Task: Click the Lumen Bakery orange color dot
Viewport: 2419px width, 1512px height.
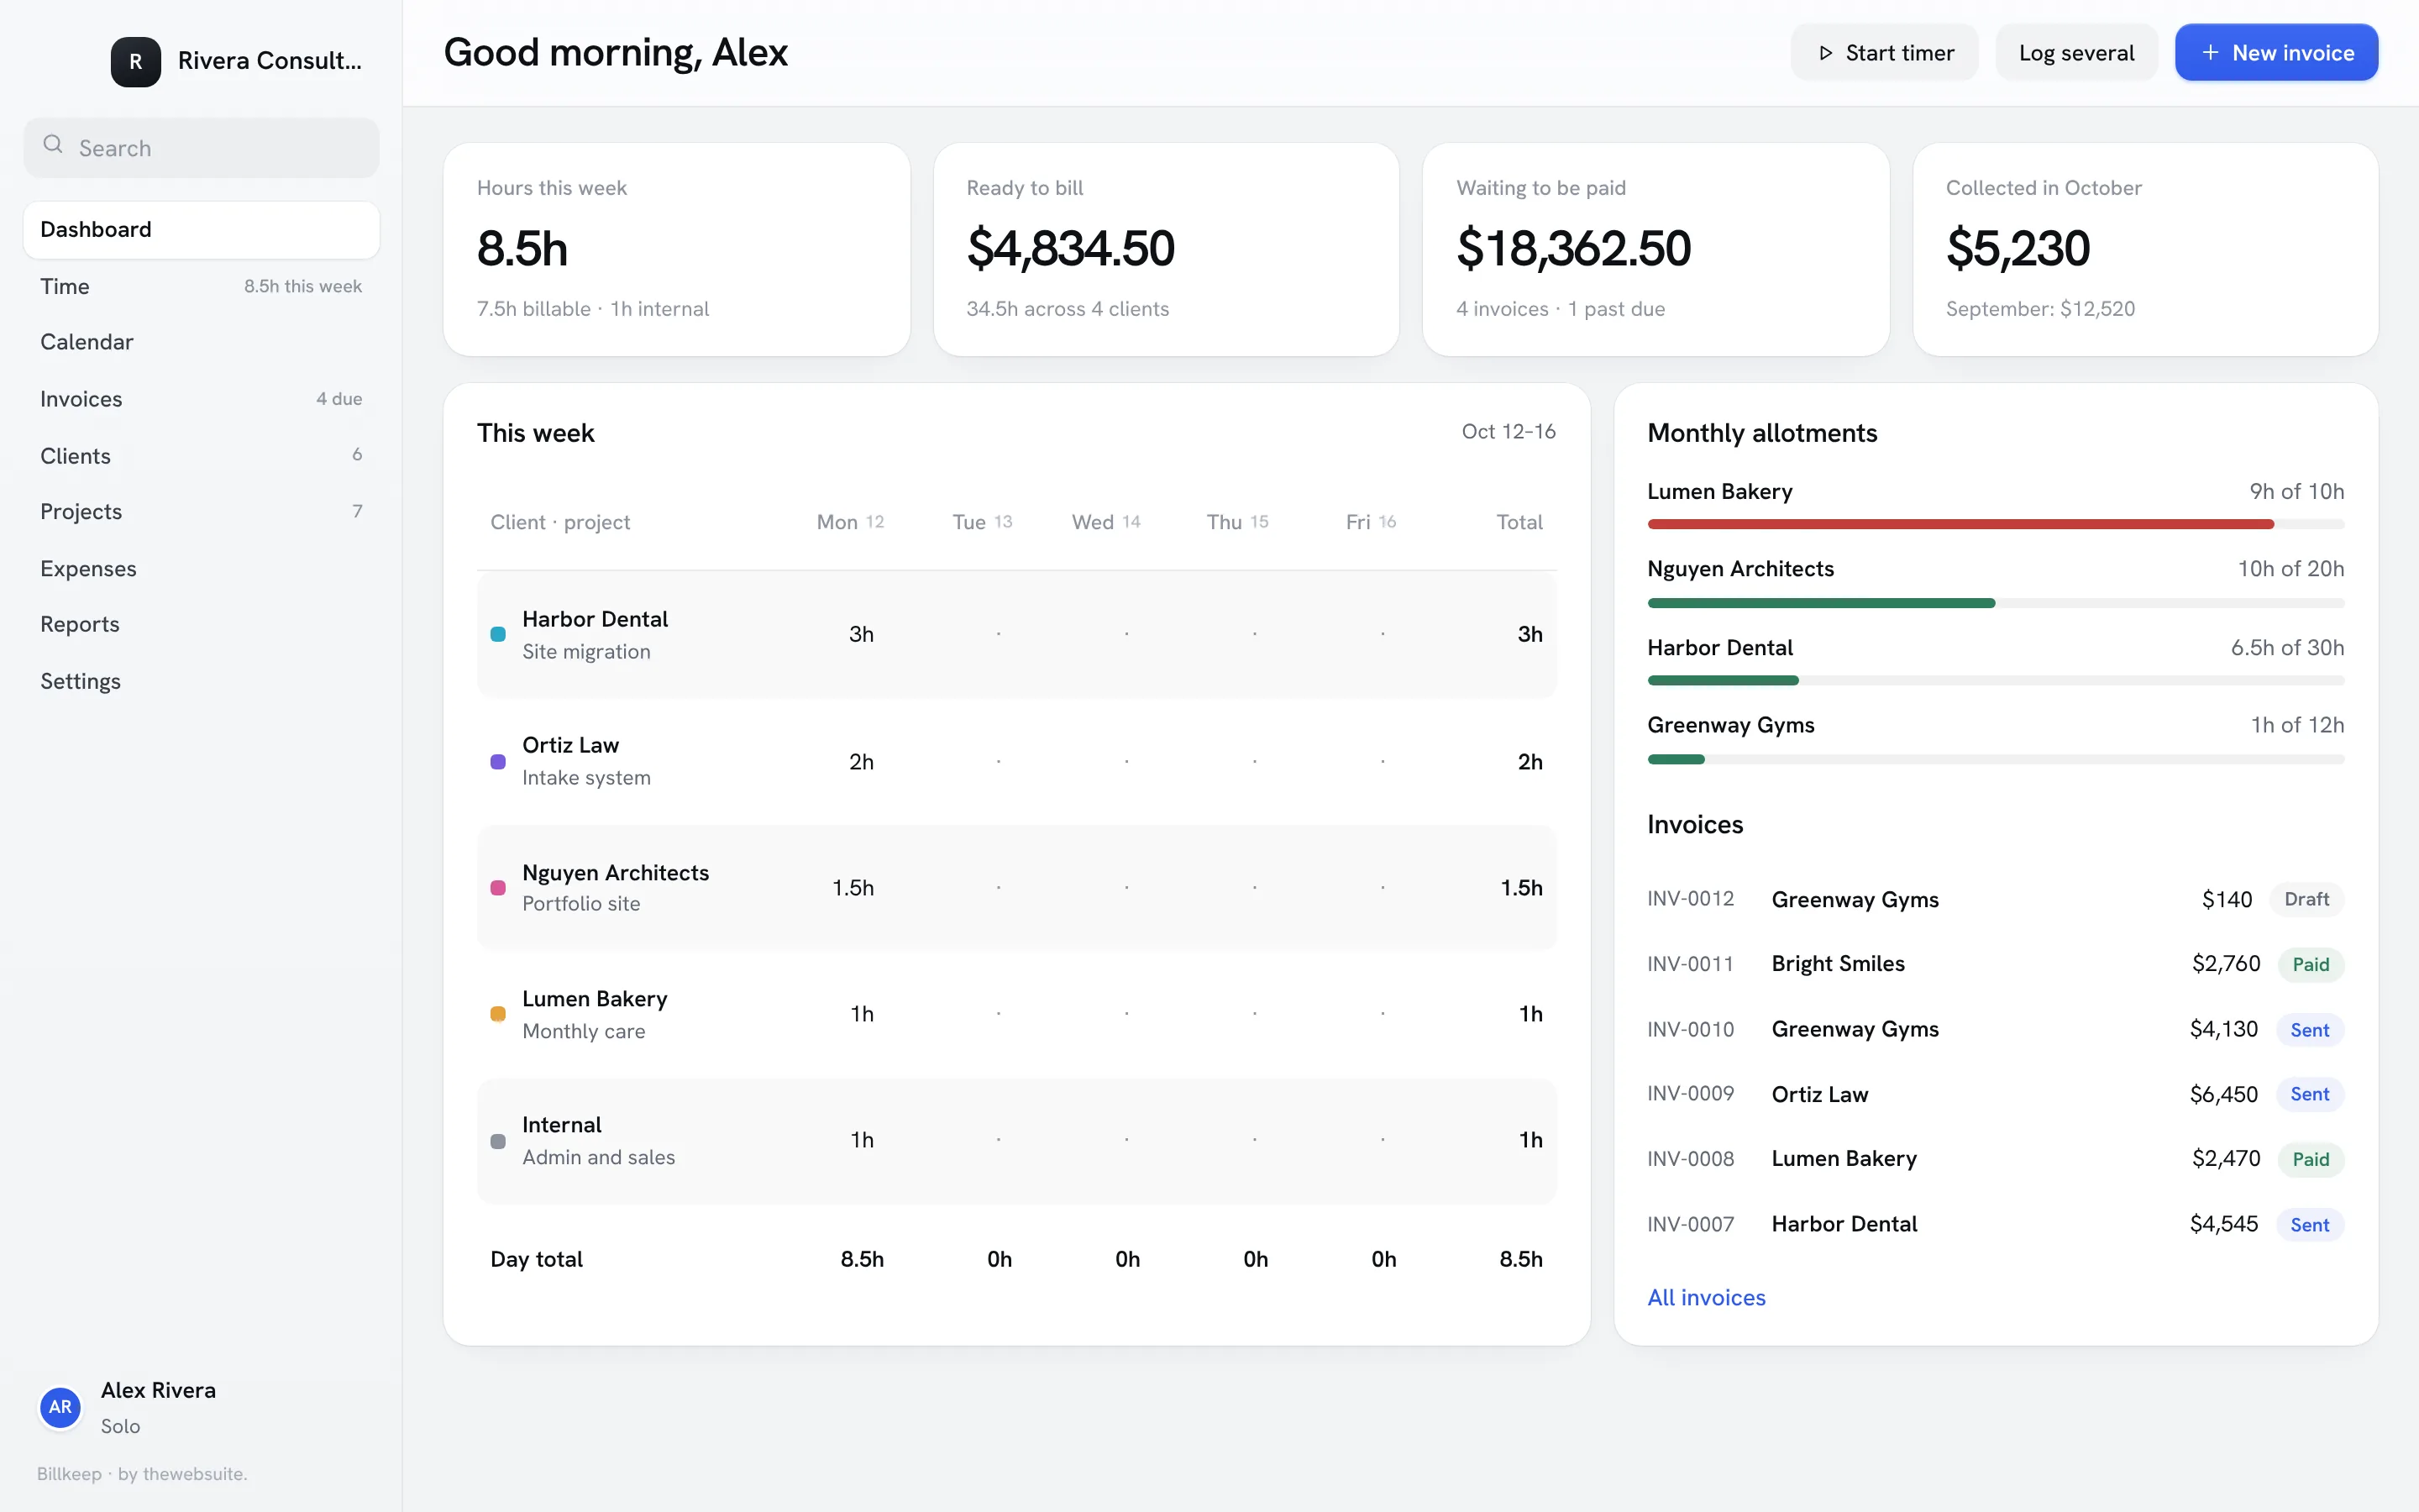Action: click(x=498, y=1013)
